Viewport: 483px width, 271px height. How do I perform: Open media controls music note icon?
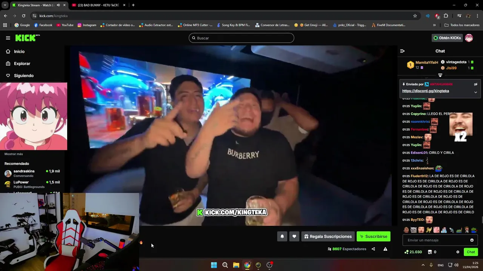(x=459, y=16)
